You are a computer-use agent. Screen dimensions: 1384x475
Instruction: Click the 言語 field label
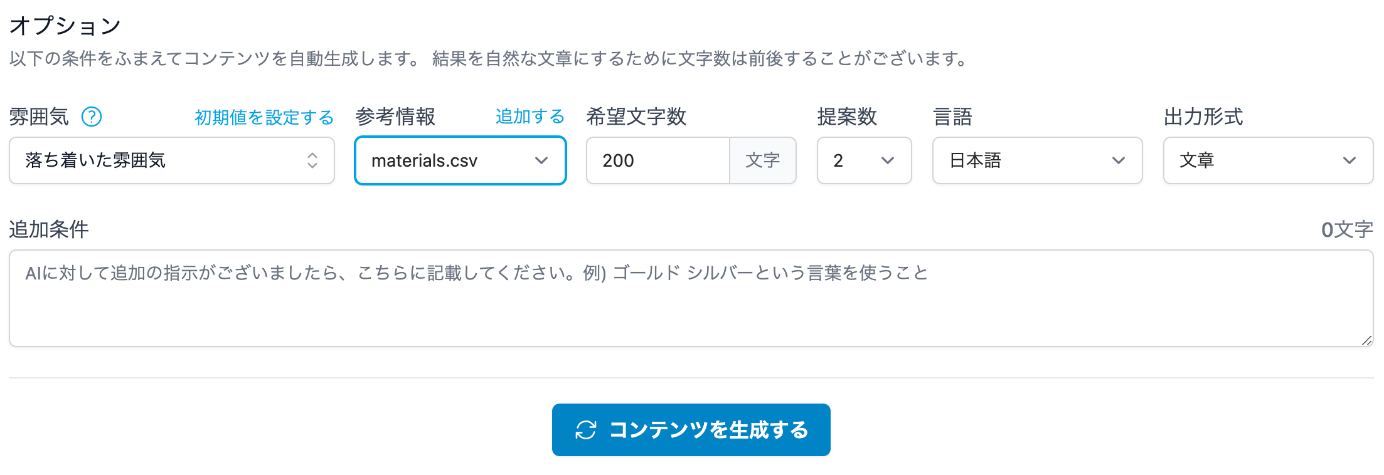[x=952, y=117]
